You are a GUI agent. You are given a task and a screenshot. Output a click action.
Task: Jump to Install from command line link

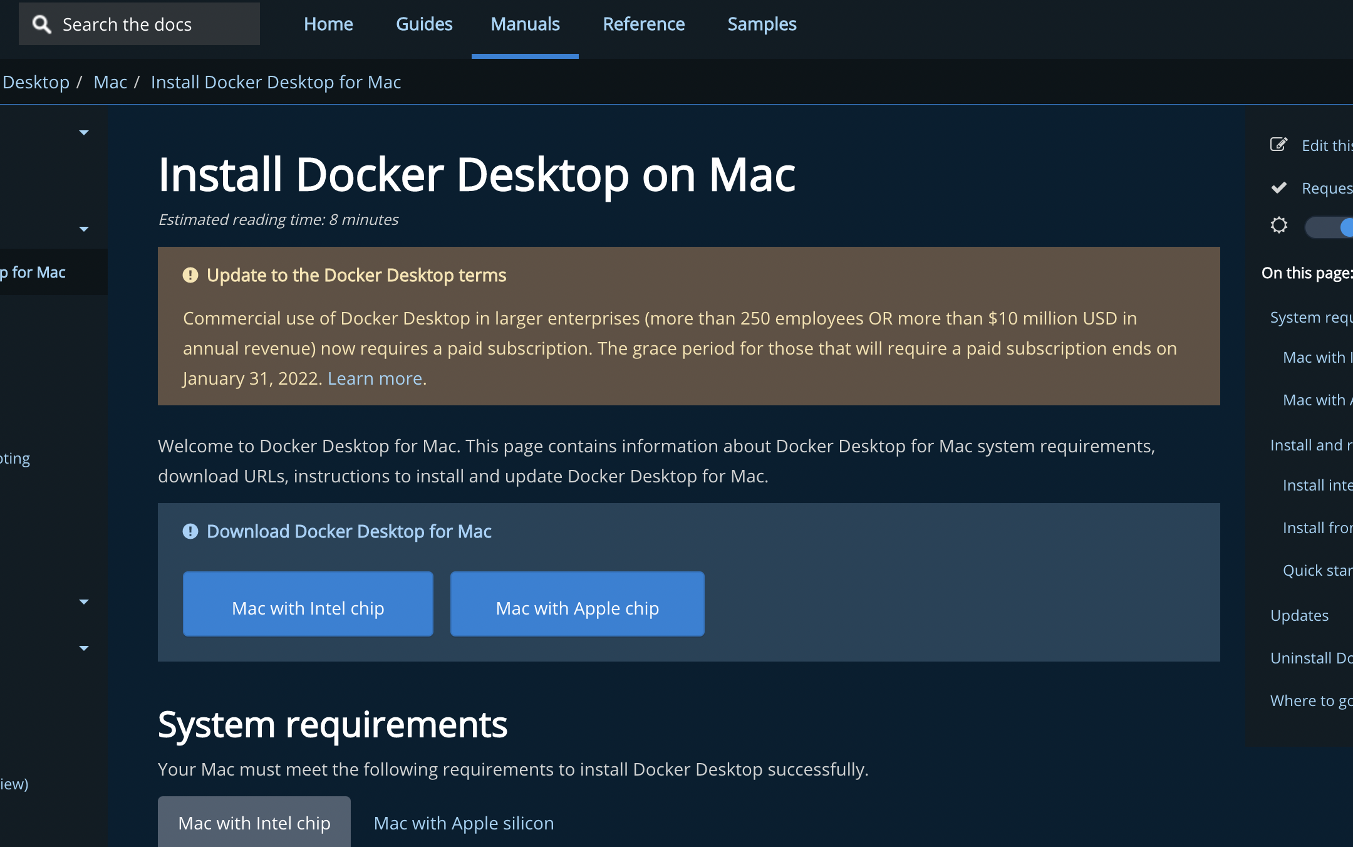1317,527
